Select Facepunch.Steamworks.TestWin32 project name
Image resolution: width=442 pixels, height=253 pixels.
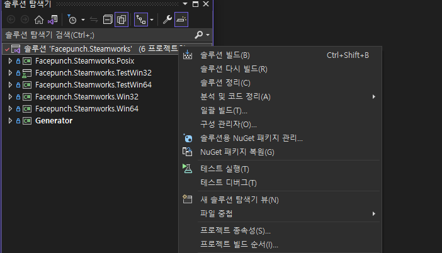tap(93, 72)
